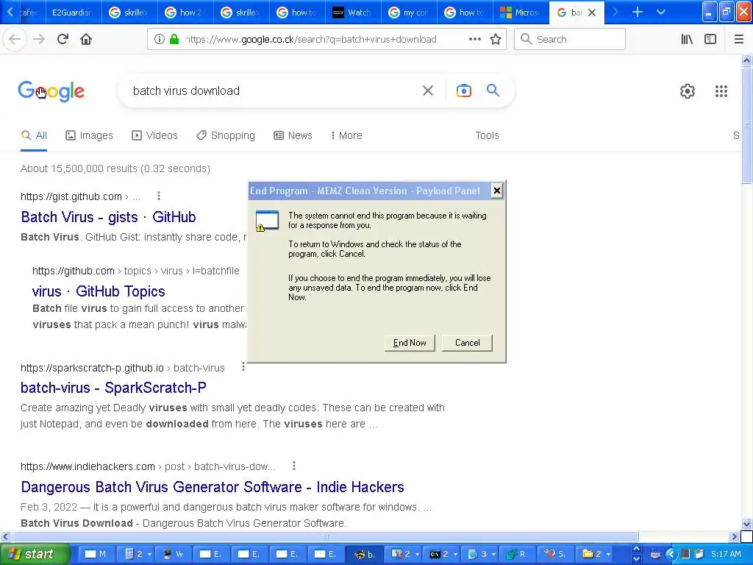Search by image with camera icon
The width and height of the screenshot is (753, 565).
pos(463,90)
